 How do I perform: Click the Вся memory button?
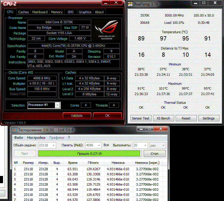click(106, 145)
